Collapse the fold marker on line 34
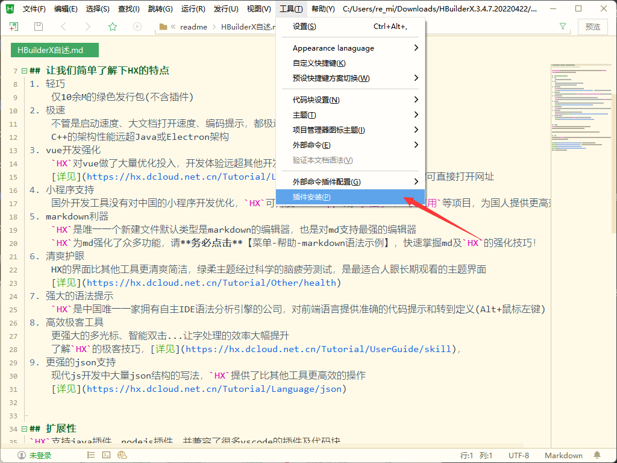This screenshot has width=617, height=463. point(24,429)
